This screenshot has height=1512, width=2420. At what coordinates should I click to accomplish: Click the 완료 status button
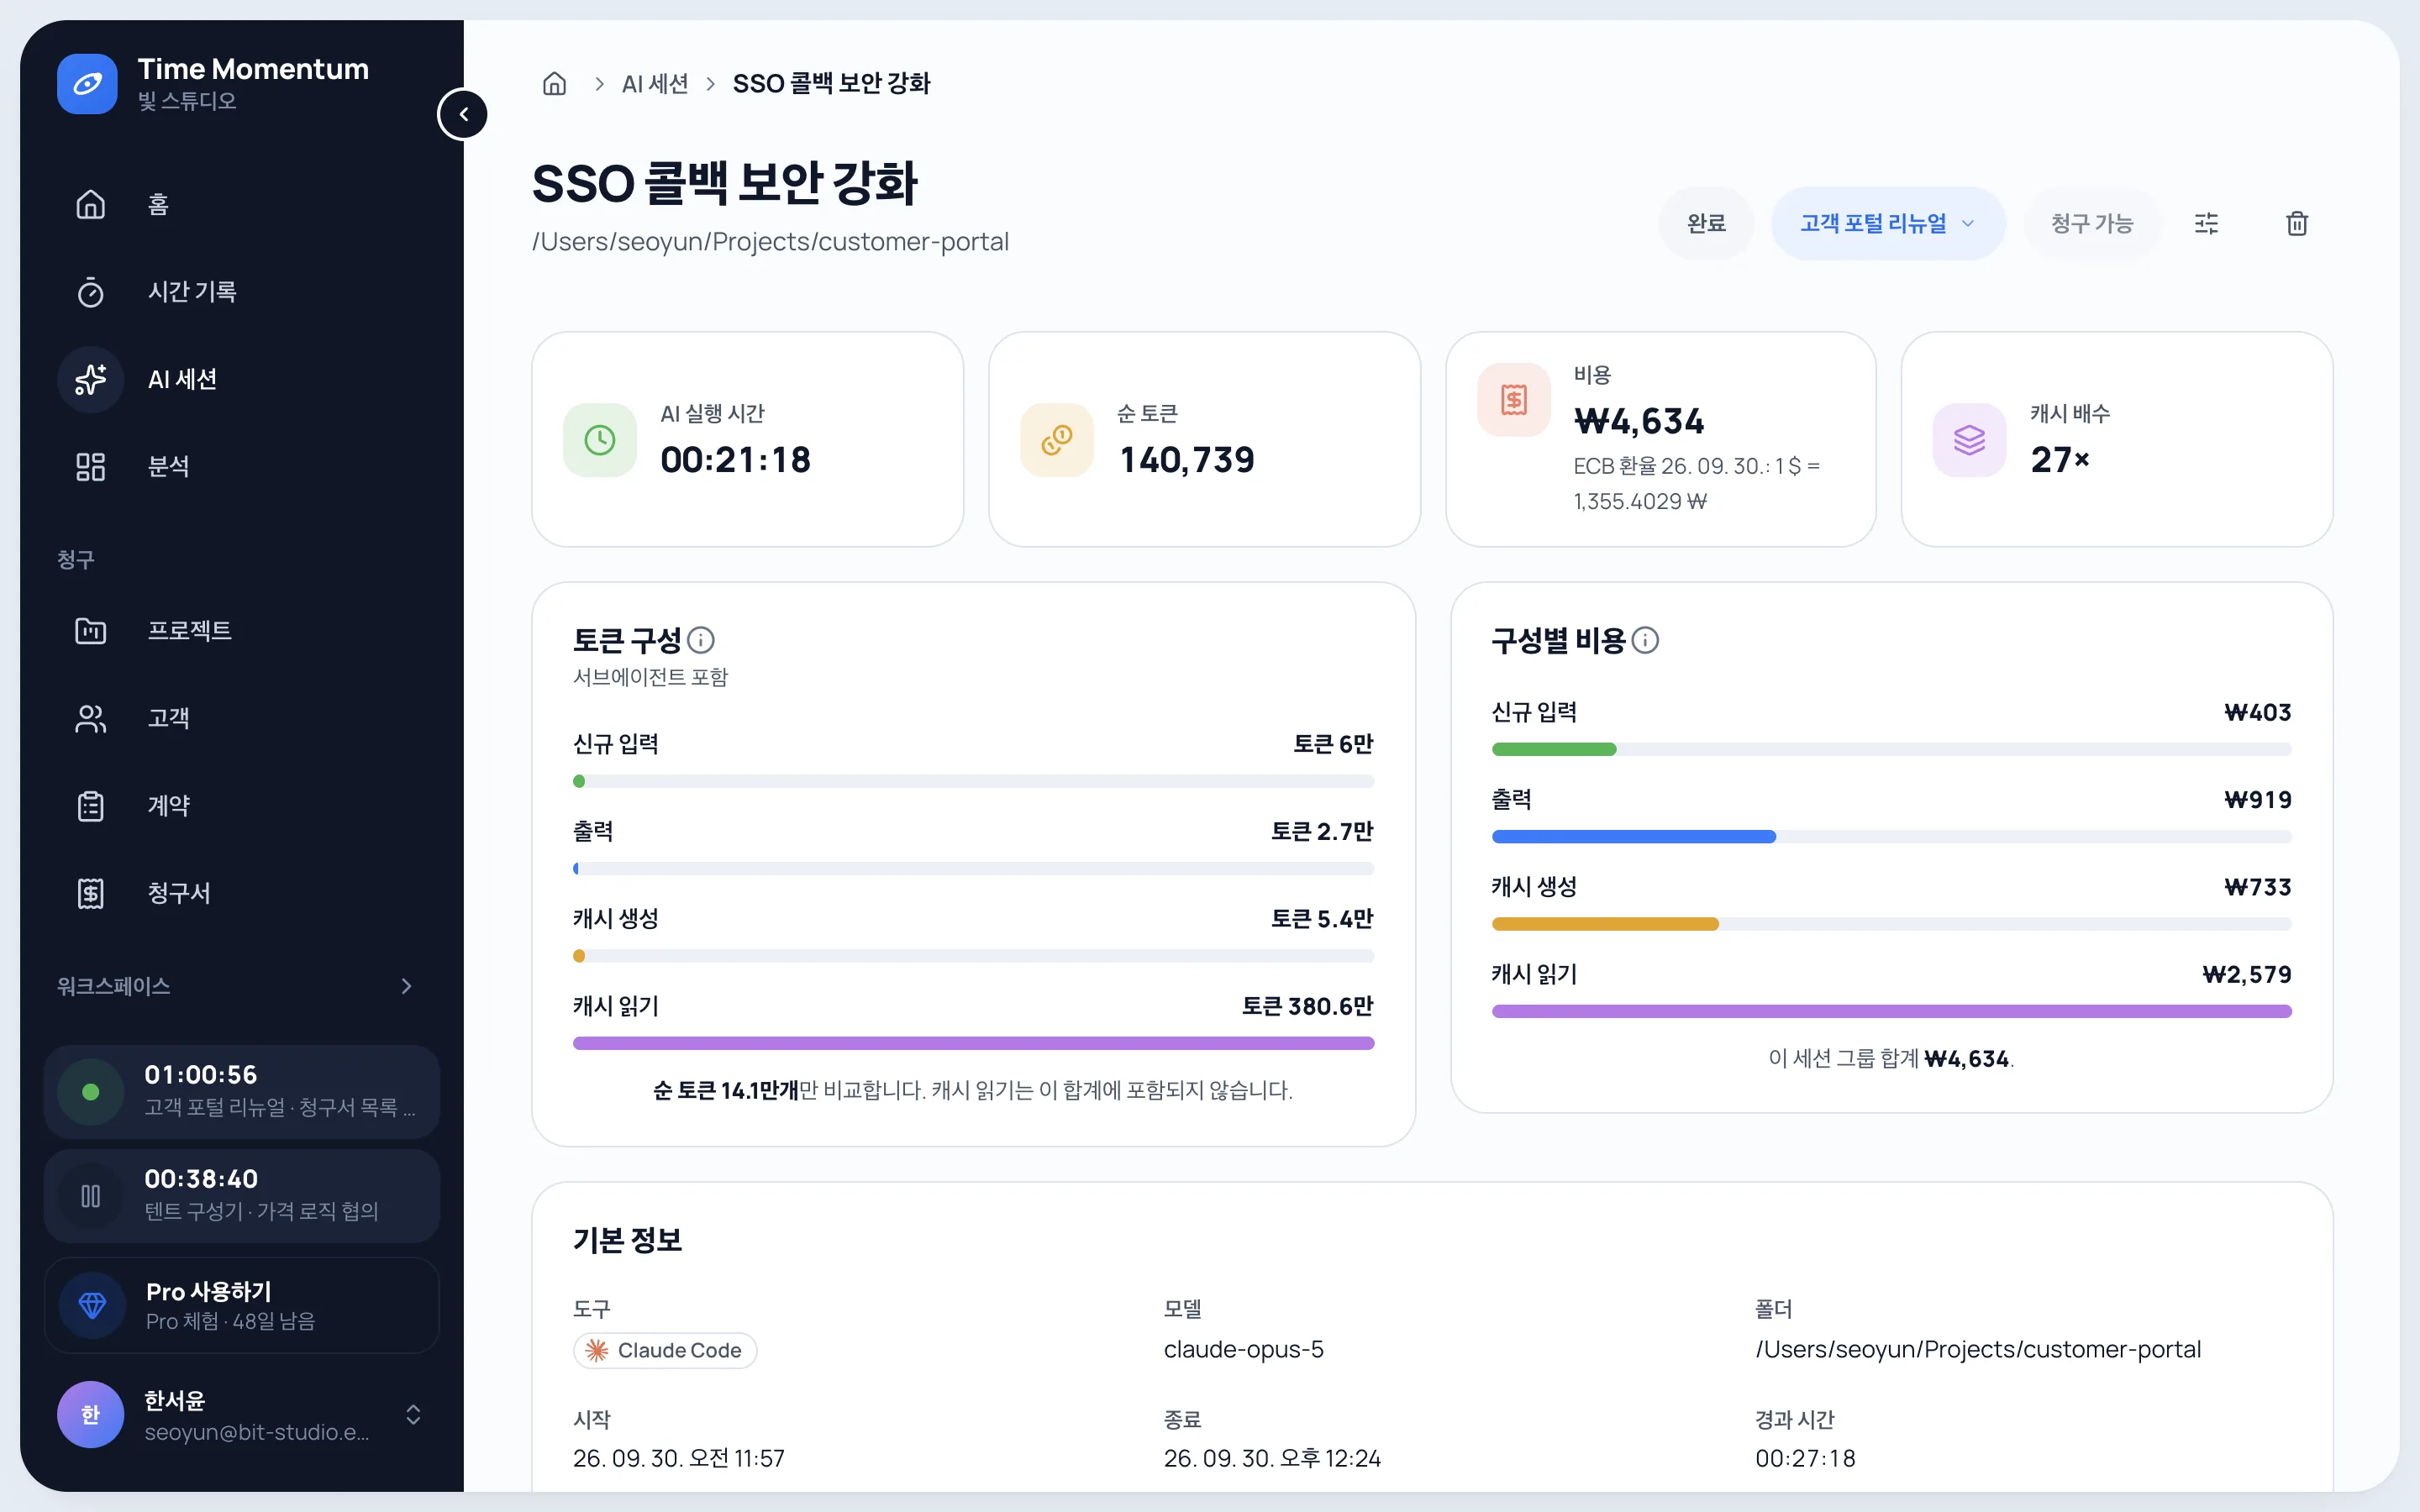click(1706, 223)
